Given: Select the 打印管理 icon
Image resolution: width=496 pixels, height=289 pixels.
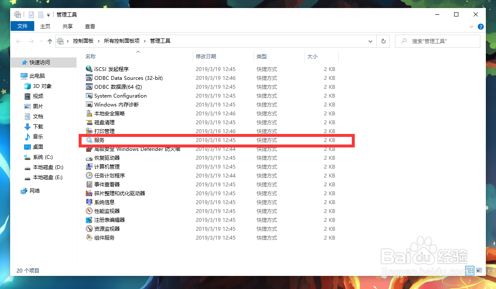Looking at the screenshot, I should tap(89, 131).
